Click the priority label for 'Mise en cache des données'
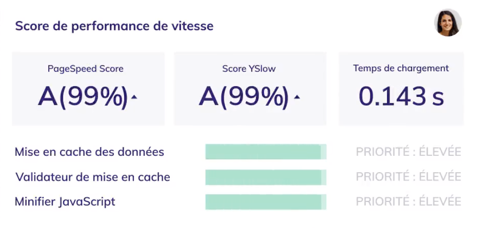This screenshot has height=228, width=479. point(408,152)
